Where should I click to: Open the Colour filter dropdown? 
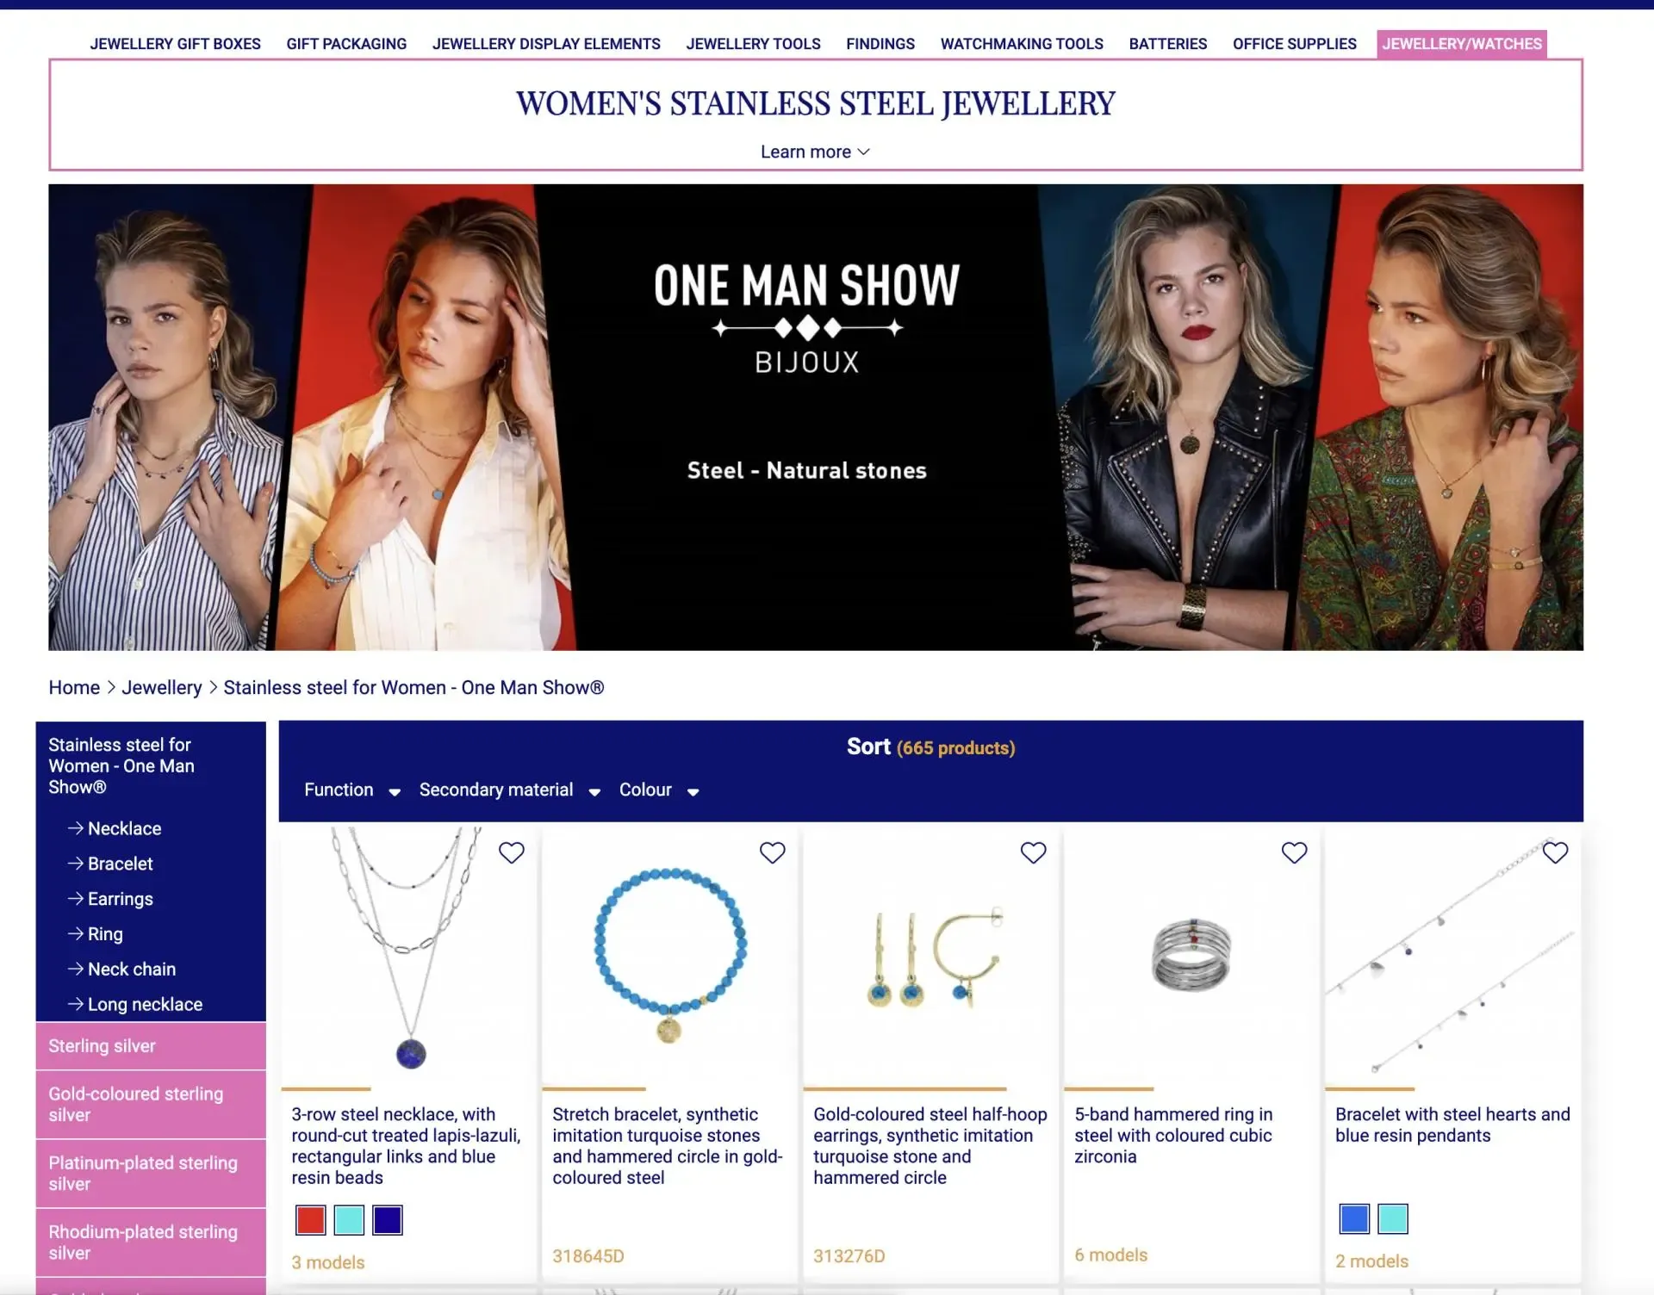[x=659, y=790]
